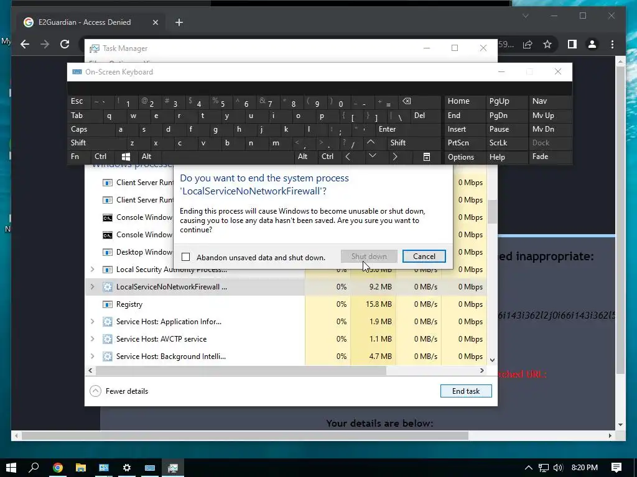Expand Service Host: AVCTP service row
Image resolution: width=637 pixels, height=477 pixels.
pos(92,339)
